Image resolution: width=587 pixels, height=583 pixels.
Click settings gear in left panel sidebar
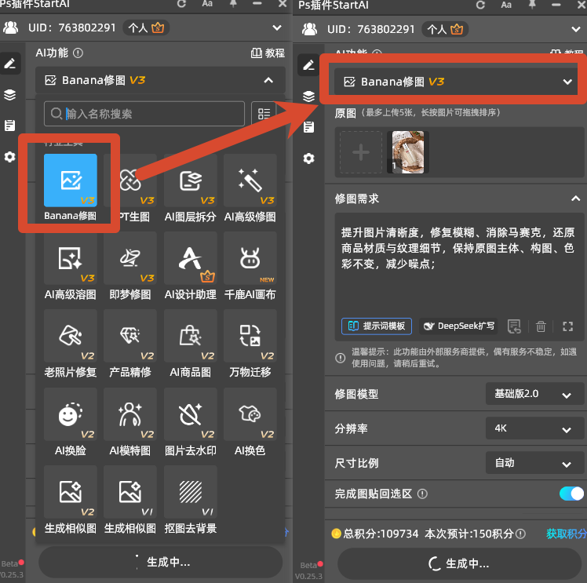pyautogui.click(x=9, y=157)
